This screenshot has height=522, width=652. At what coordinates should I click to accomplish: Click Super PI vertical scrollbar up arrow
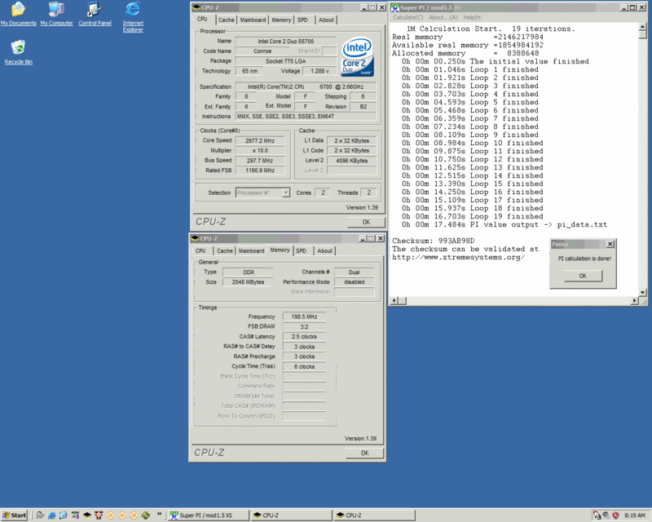tap(643, 27)
